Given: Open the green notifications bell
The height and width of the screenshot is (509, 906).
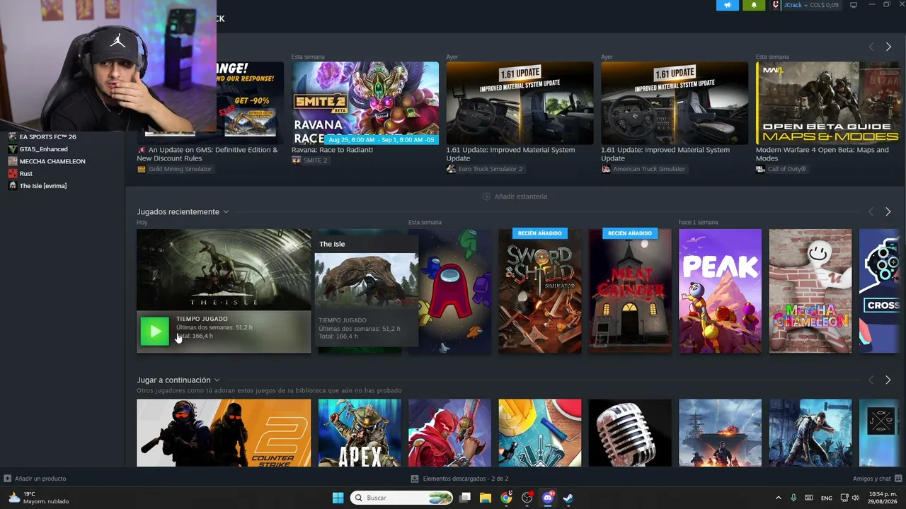Looking at the screenshot, I should (x=754, y=5).
